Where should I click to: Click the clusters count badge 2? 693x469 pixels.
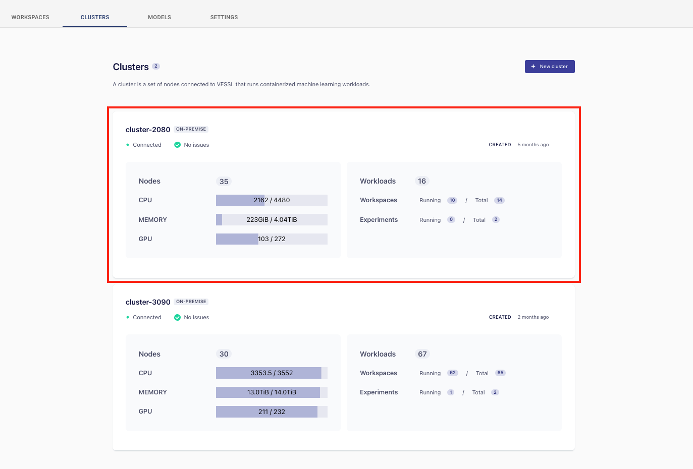pos(156,66)
